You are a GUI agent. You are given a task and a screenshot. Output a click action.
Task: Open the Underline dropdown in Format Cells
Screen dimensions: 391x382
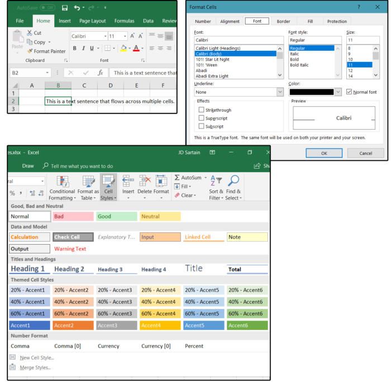pyautogui.click(x=280, y=92)
